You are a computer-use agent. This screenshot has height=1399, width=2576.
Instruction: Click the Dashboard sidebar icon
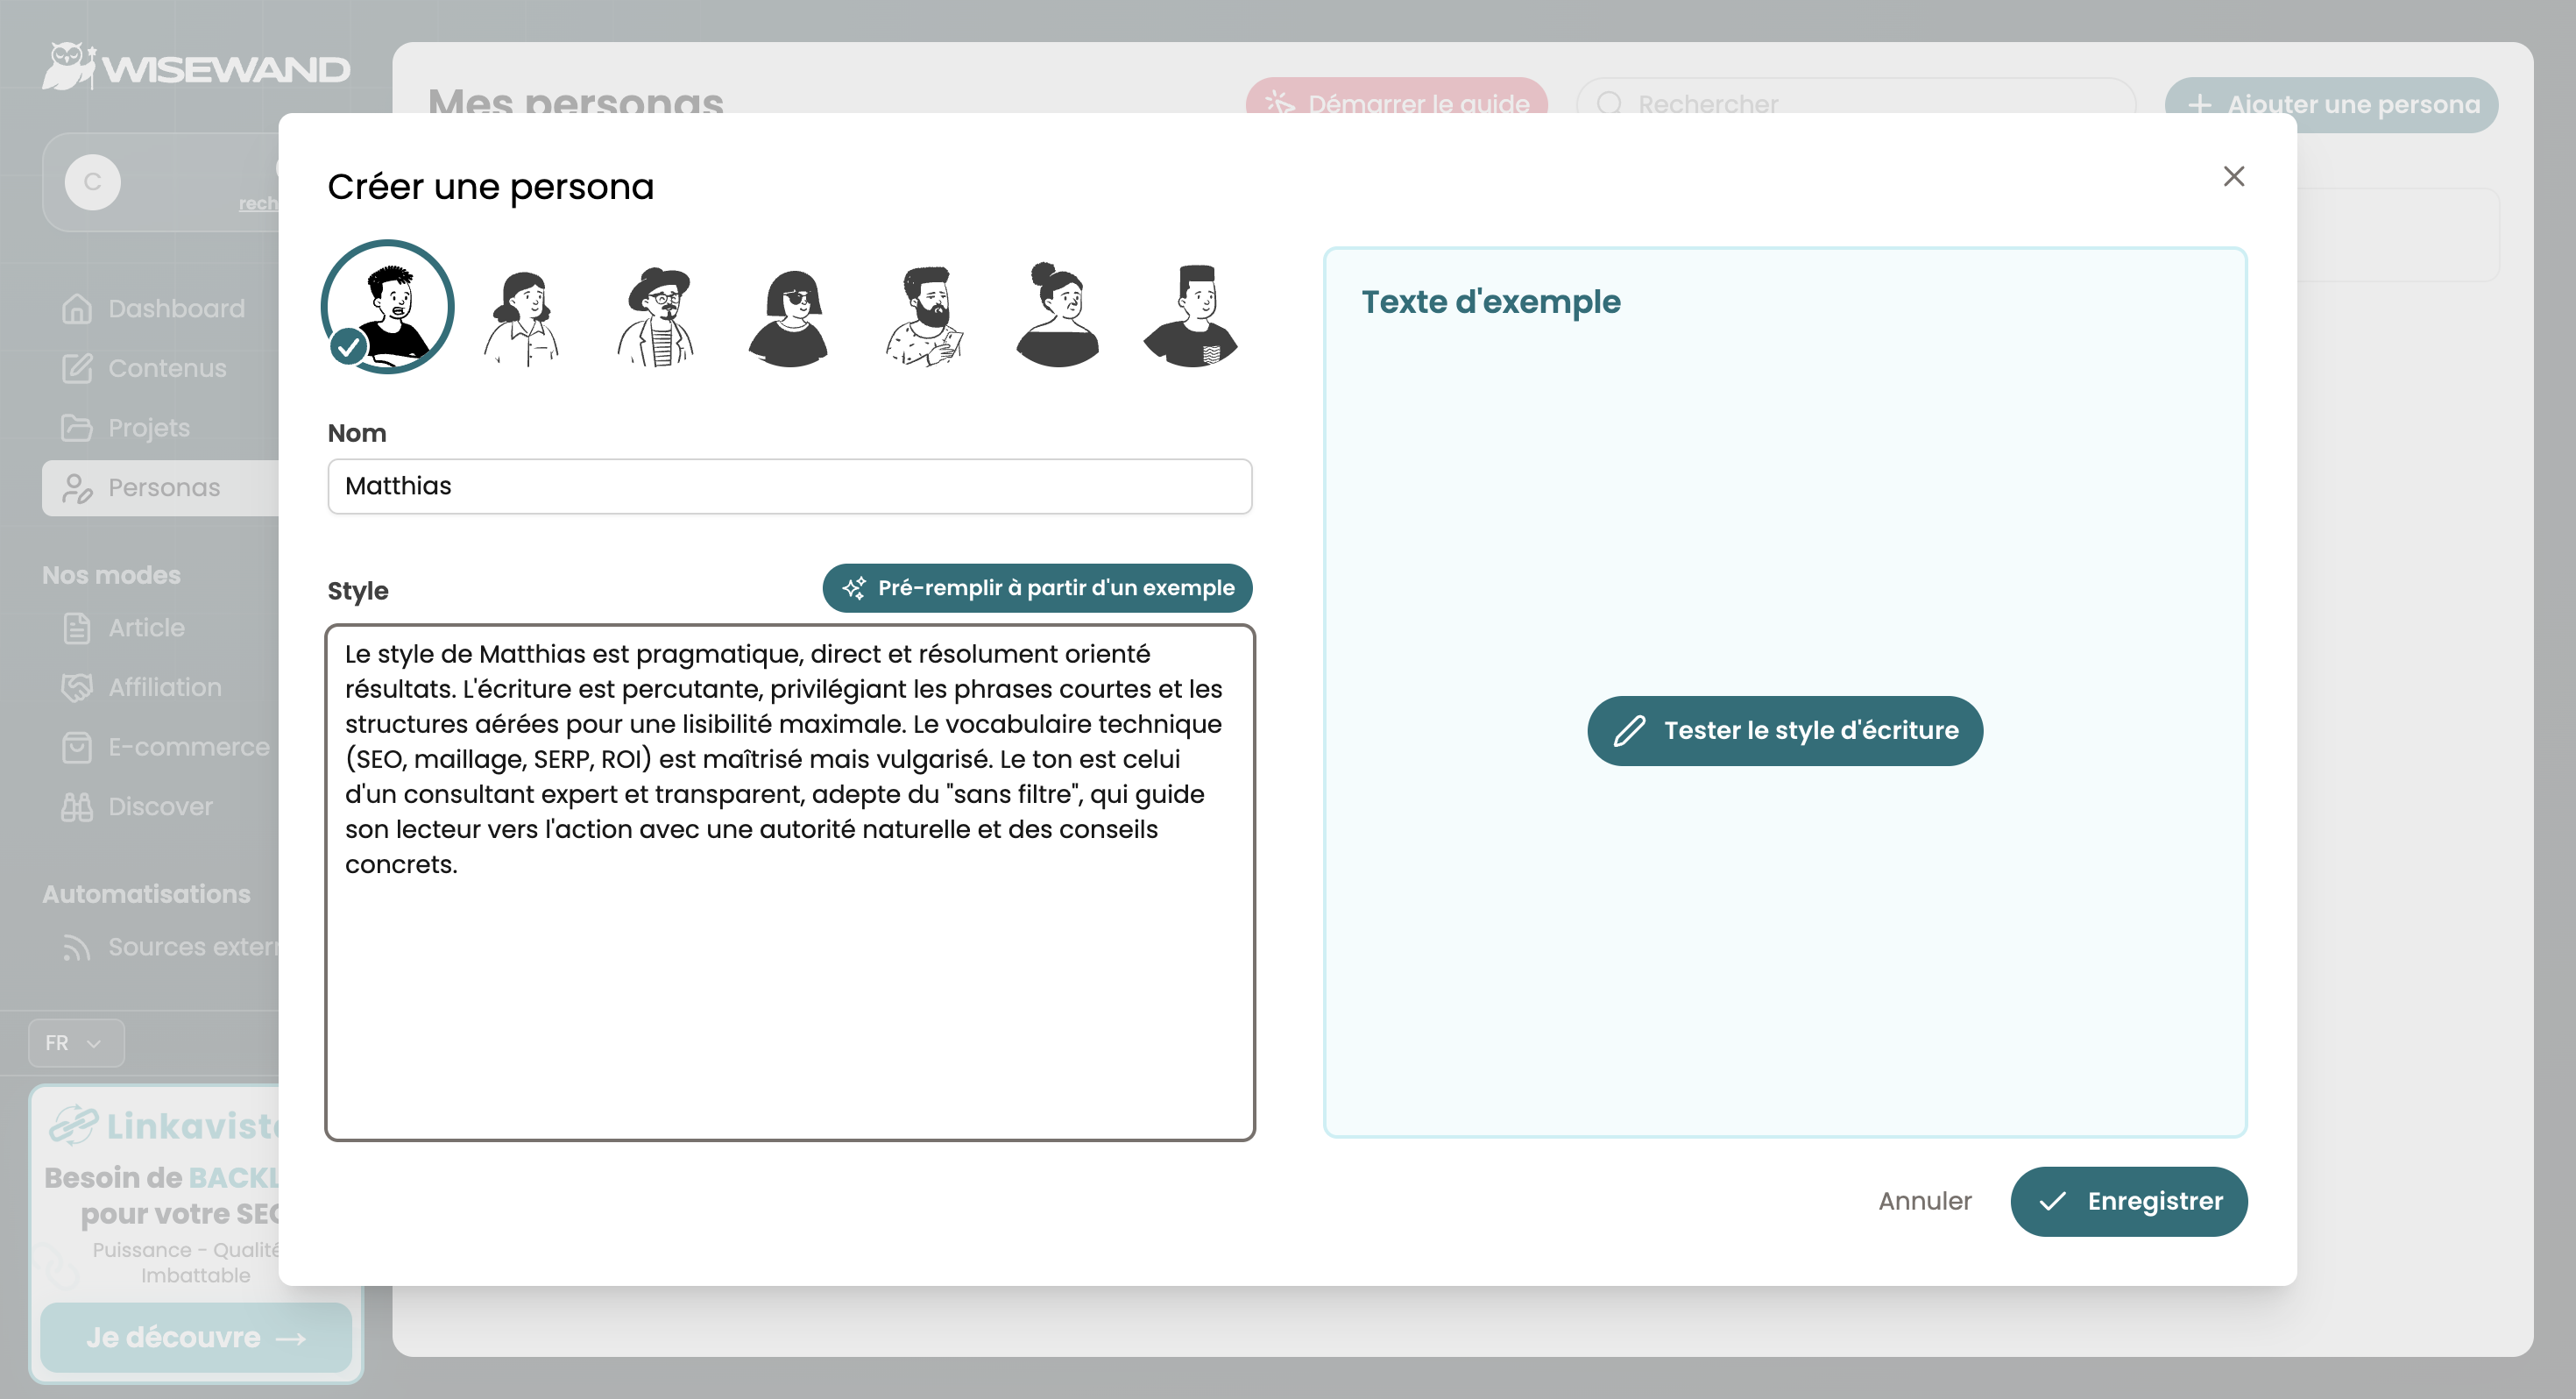click(78, 309)
